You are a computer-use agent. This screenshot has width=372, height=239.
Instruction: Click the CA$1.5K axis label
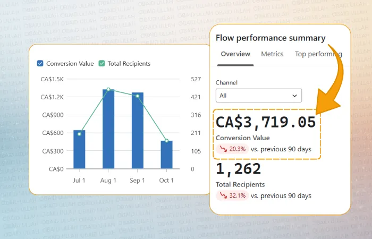click(52, 79)
